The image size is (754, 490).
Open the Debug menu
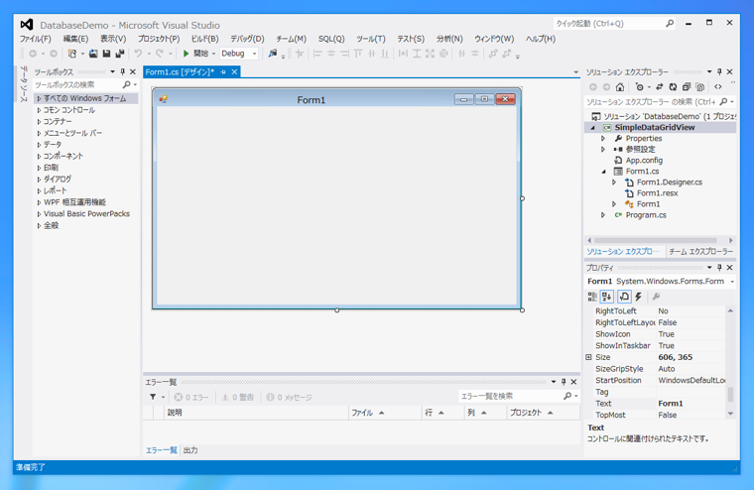(x=247, y=39)
